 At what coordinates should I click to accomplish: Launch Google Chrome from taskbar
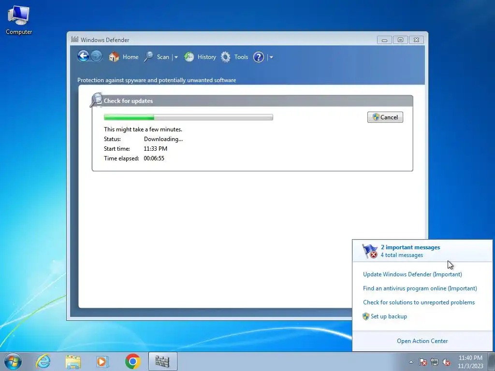[x=133, y=361]
